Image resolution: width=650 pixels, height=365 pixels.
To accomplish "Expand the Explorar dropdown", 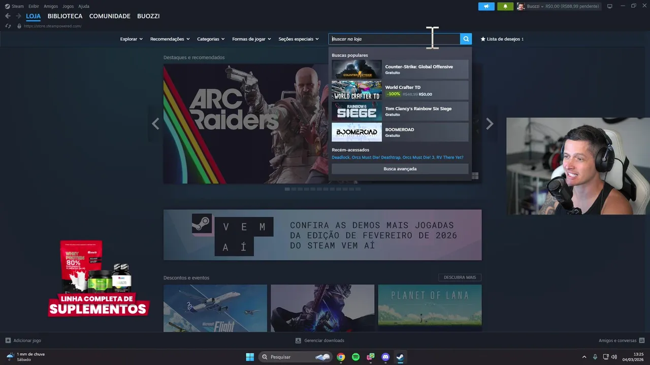I will pos(131,39).
